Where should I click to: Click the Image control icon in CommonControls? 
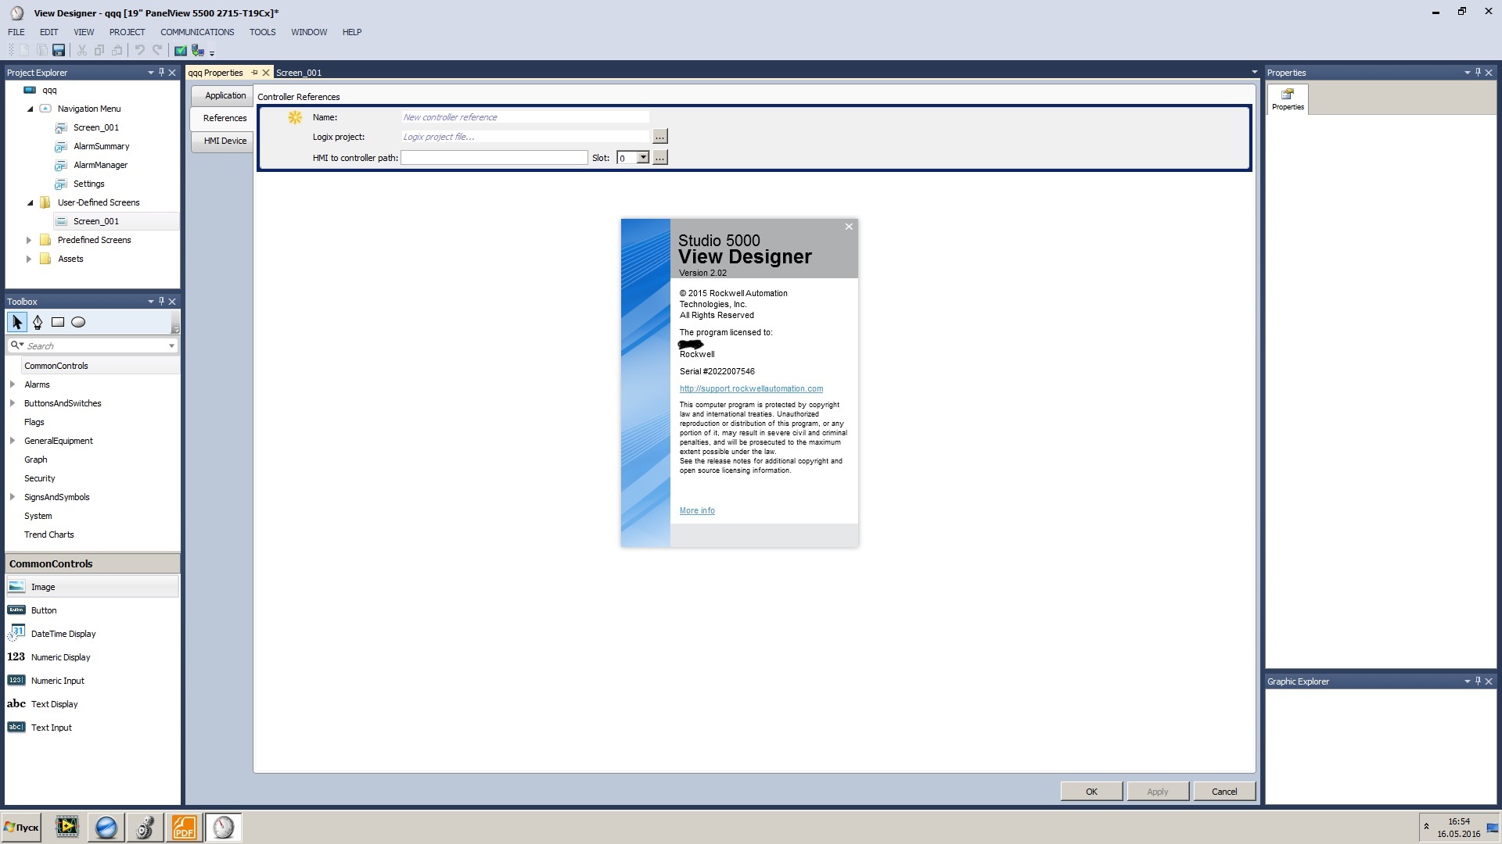(16, 587)
